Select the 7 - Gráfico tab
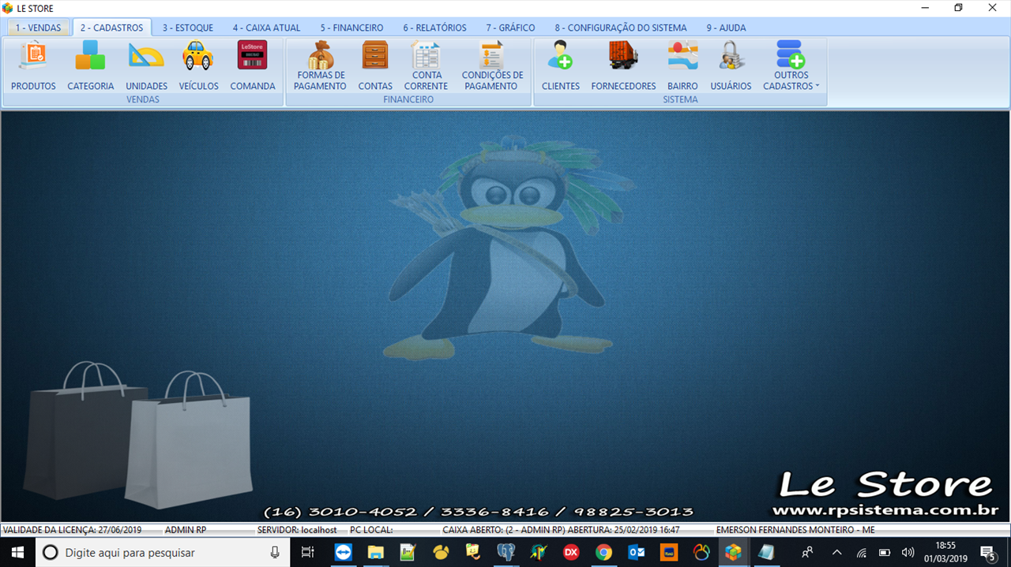 tap(510, 28)
